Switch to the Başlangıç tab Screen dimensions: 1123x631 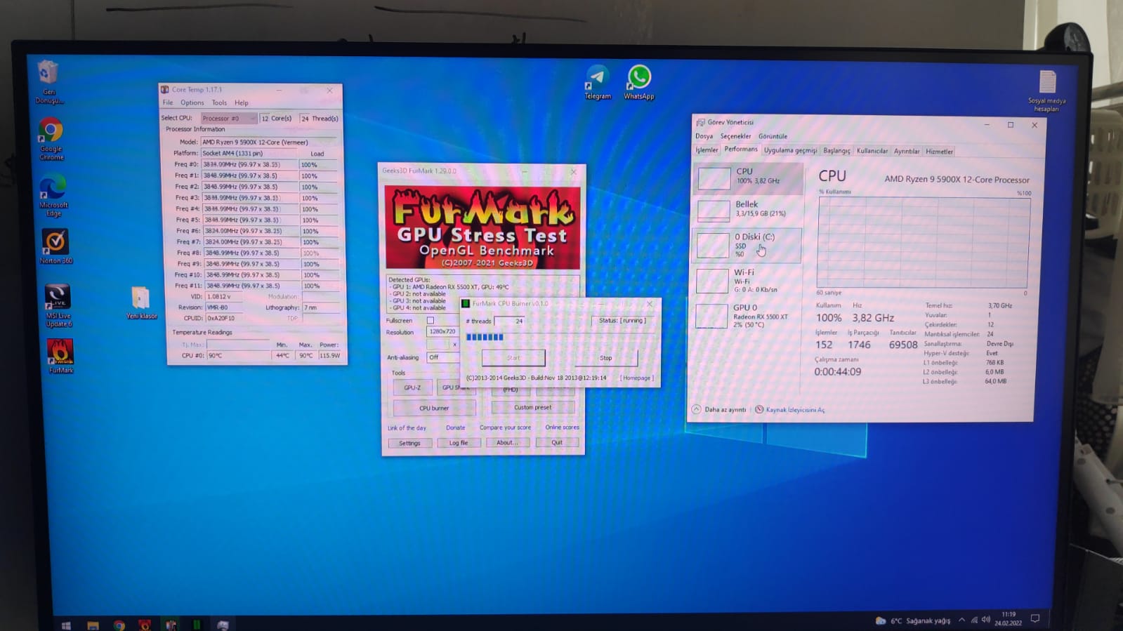836,150
